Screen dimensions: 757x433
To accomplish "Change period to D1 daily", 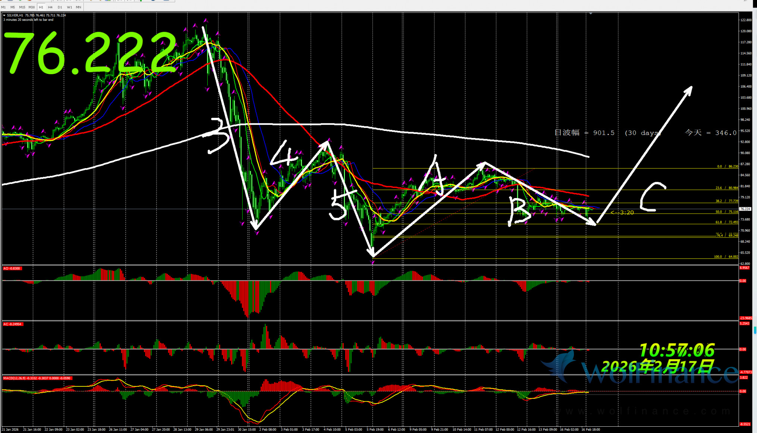I will (x=60, y=7).
